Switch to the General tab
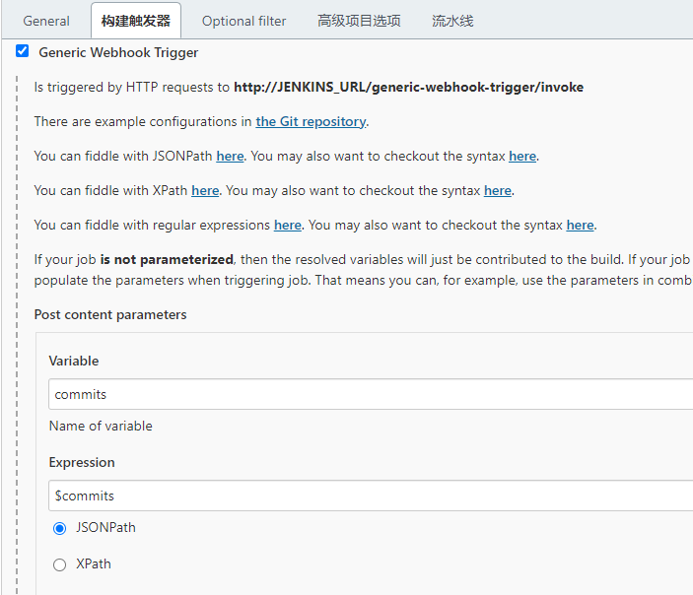 click(46, 21)
